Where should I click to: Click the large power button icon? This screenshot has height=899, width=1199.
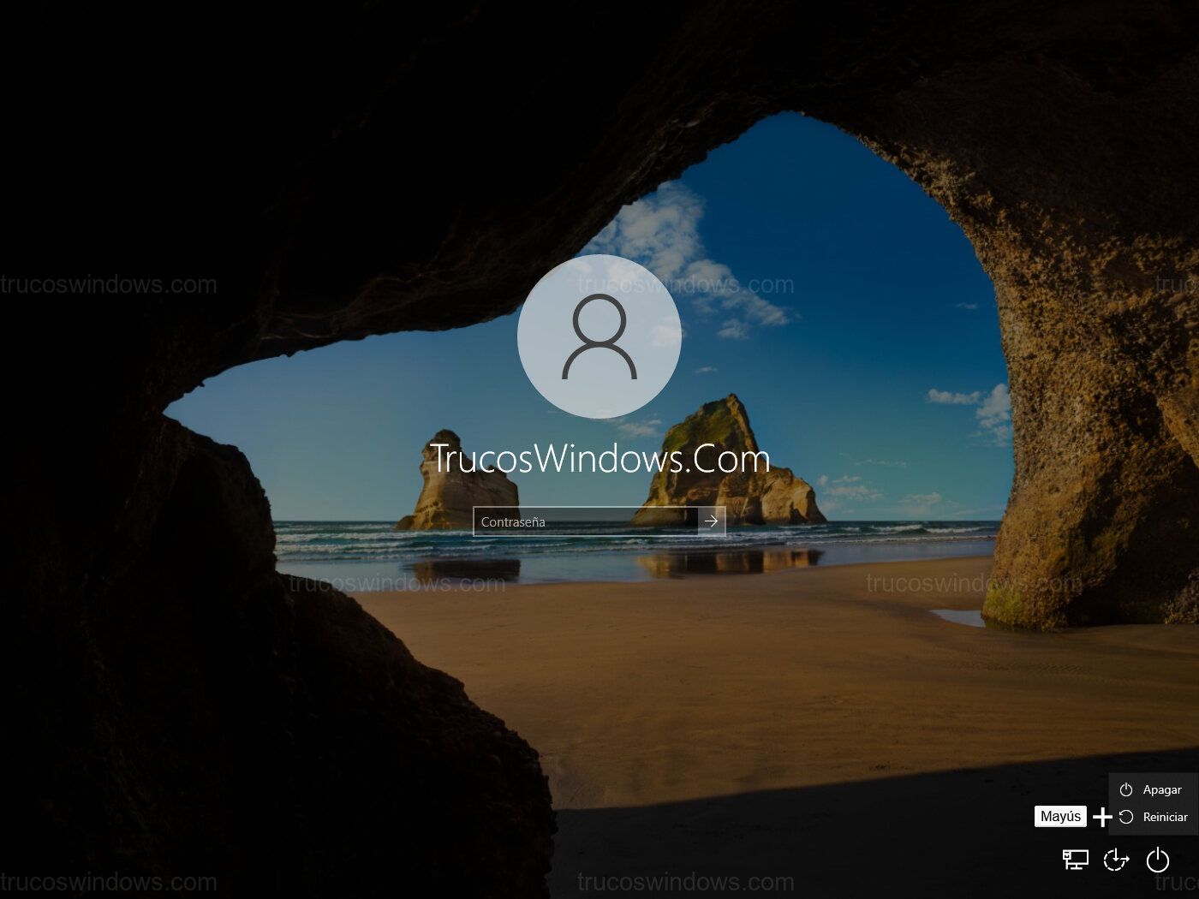tap(1158, 859)
